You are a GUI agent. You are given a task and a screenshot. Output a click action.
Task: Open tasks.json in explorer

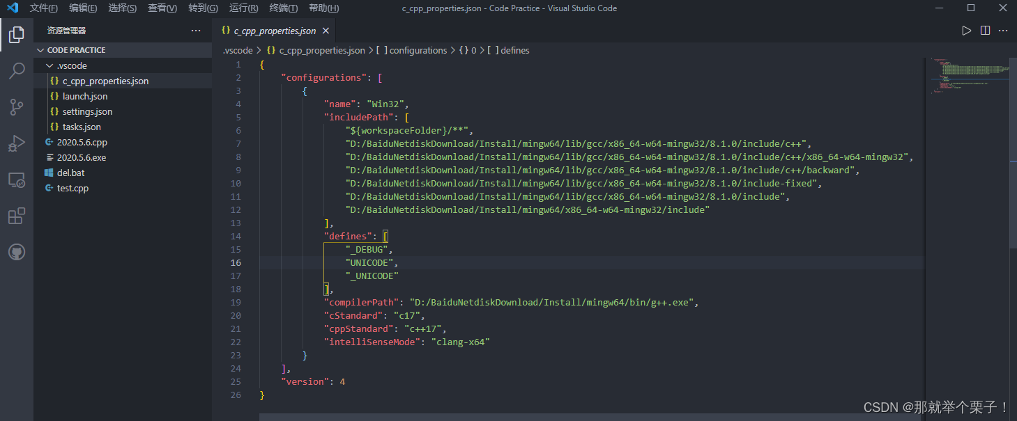(122, 127)
